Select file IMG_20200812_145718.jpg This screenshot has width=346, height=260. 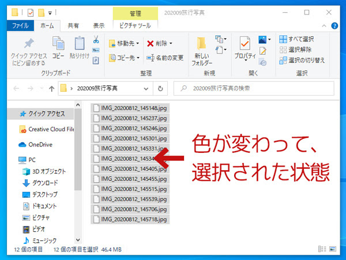click(130, 220)
